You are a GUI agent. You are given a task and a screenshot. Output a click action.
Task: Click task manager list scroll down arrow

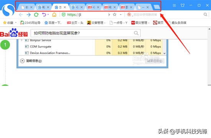[x=165, y=53]
